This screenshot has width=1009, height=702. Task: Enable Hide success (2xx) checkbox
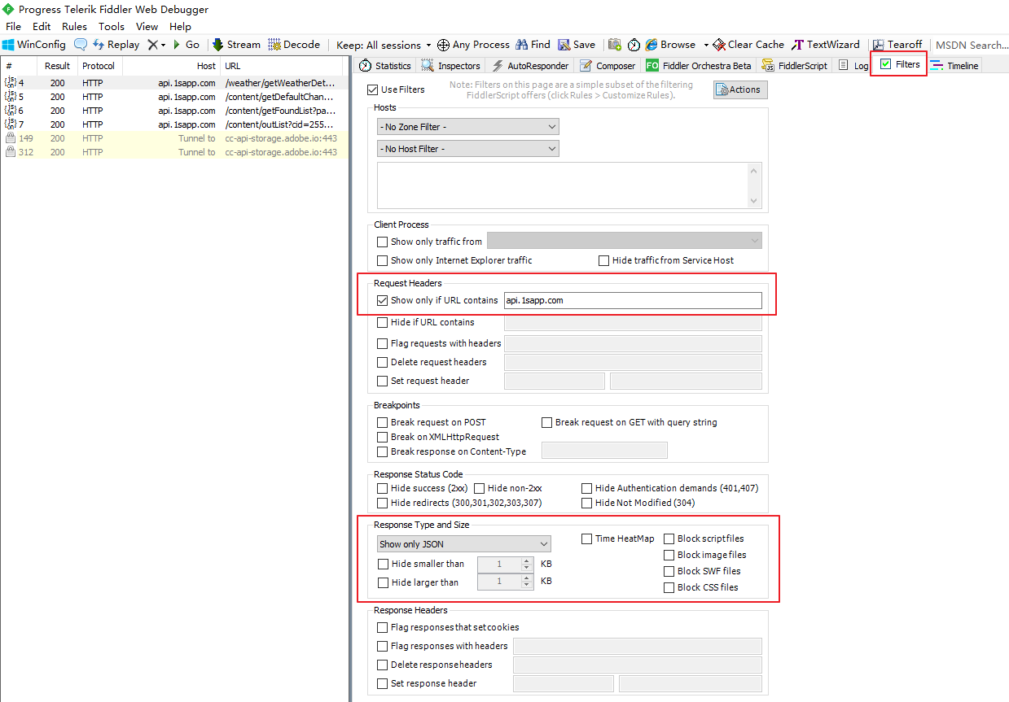coord(383,488)
